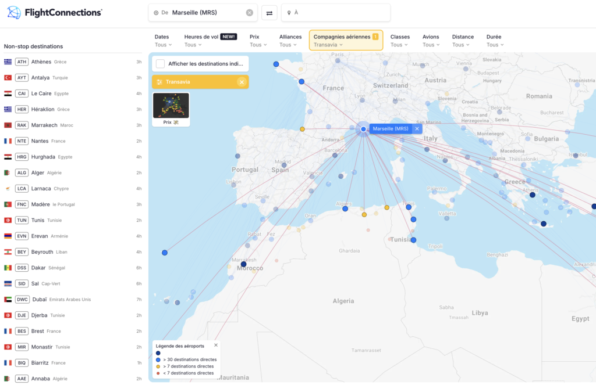Image resolution: width=596 pixels, height=385 pixels.
Task: Select Antalya (AYT) in the destinations list
Action: point(73,78)
